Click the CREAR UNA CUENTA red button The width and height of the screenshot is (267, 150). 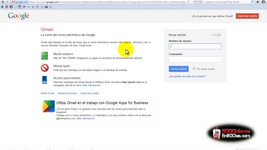pos(247,16)
